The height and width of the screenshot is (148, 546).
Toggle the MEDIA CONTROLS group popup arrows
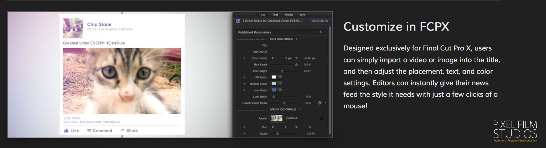coord(300,110)
